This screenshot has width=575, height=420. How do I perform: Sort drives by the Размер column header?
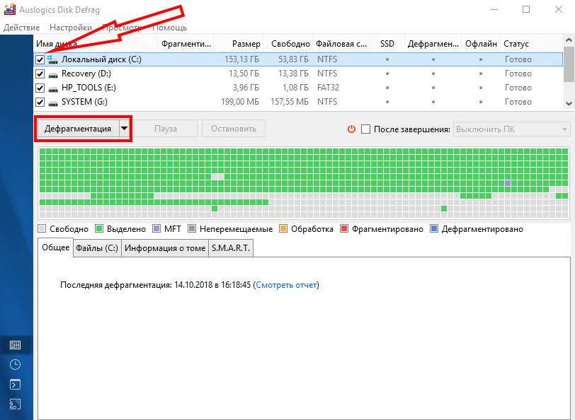click(x=246, y=44)
